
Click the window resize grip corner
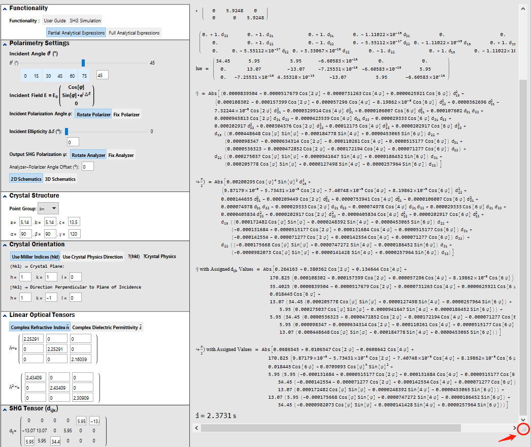pos(523,429)
